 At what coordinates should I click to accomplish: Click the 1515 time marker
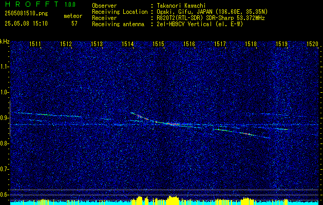pos(158,44)
